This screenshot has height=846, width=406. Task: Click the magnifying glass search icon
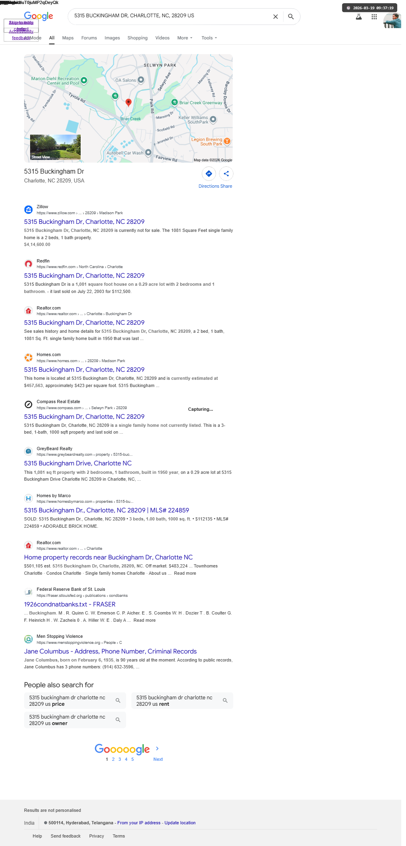[291, 16]
